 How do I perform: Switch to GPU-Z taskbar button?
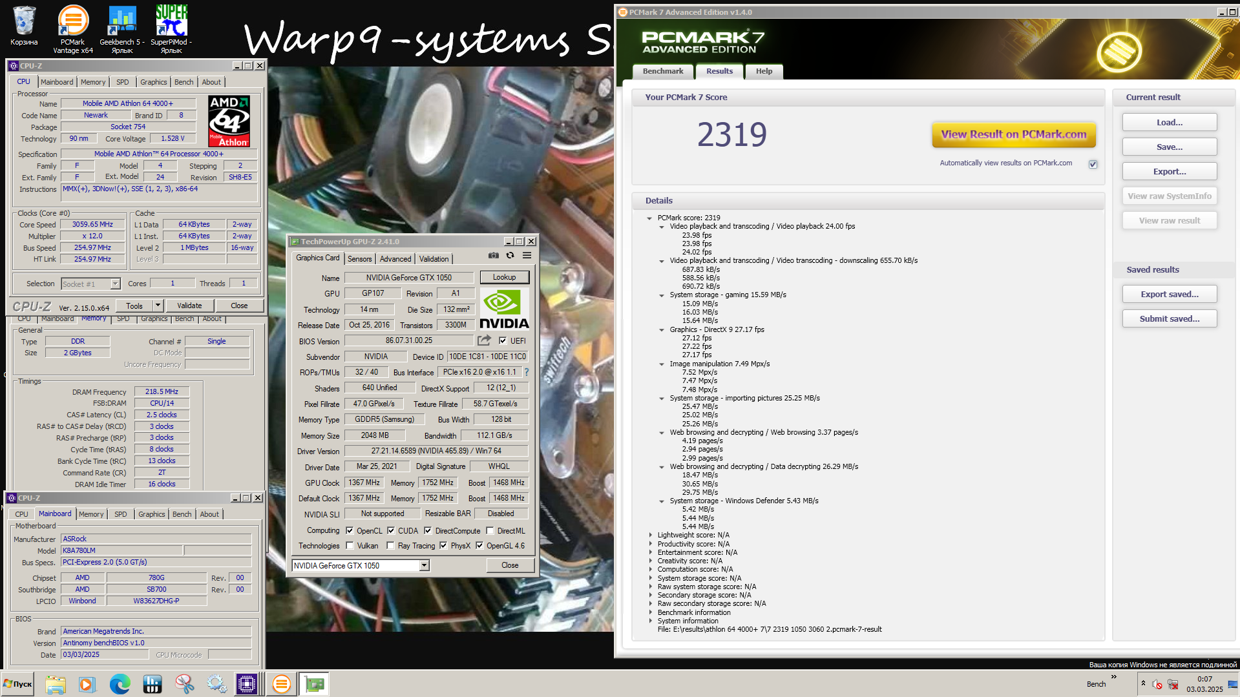pos(315,684)
